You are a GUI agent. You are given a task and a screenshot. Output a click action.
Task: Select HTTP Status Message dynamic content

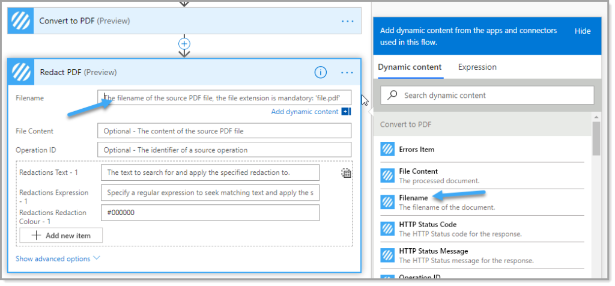[482, 255]
